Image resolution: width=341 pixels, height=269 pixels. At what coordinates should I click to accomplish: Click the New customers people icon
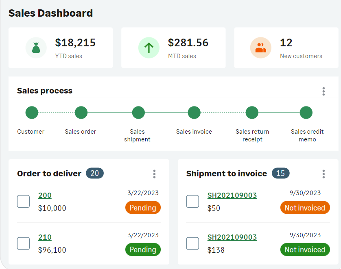pyautogui.click(x=261, y=48)
